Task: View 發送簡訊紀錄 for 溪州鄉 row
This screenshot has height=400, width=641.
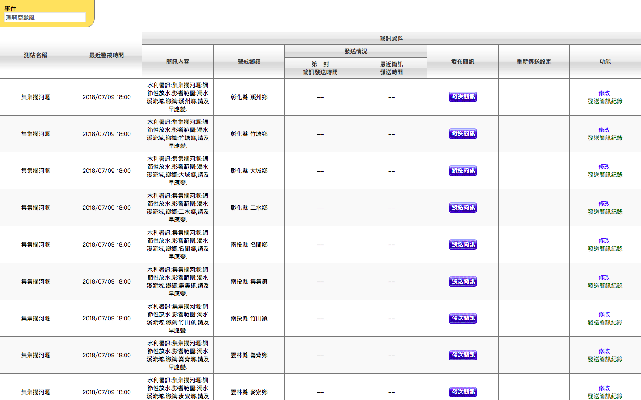Action: (605, 101)
